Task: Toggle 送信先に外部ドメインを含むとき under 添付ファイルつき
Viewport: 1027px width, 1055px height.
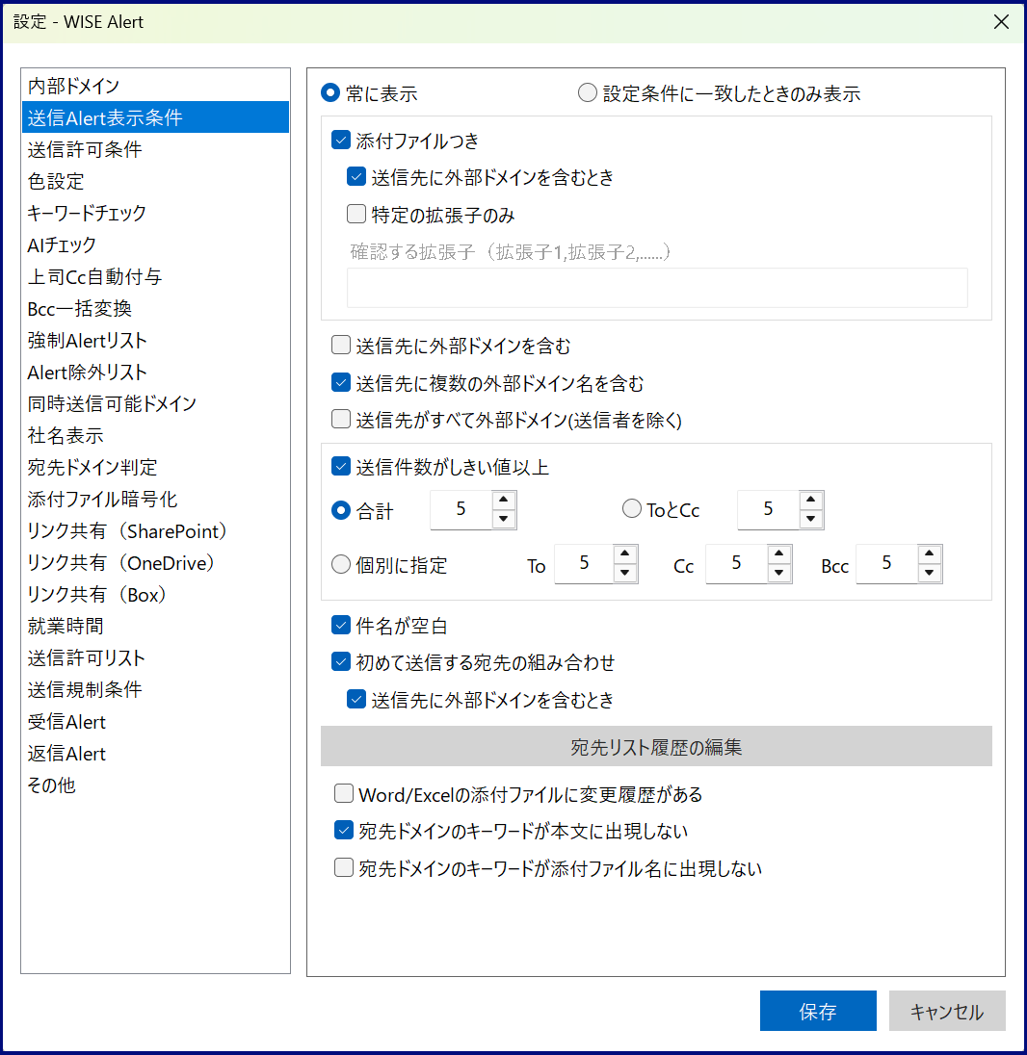Action: 356,177
